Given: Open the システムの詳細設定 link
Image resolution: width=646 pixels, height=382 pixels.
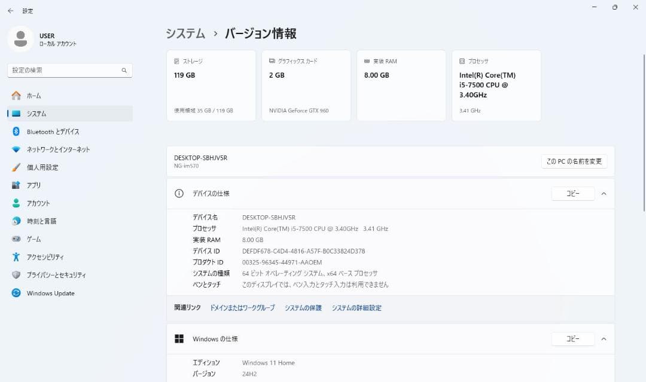Looking at the screenshot, I should pos(357,308).
